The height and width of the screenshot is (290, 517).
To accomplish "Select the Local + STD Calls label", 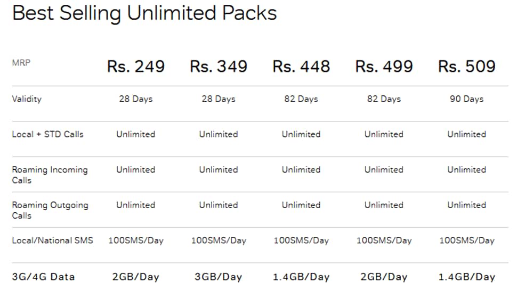I will click(48, 134).
